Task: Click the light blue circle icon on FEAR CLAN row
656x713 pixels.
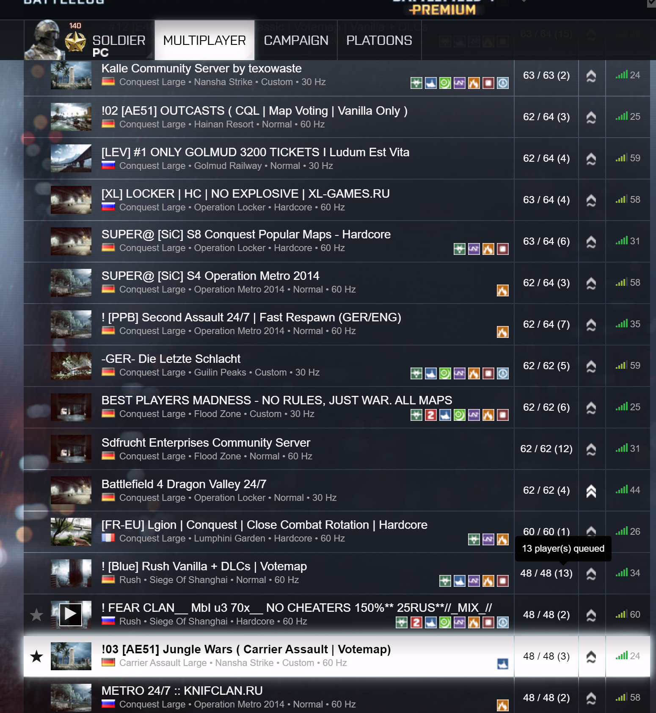Action: tap(503, 622)
